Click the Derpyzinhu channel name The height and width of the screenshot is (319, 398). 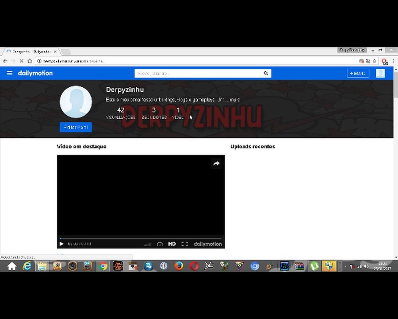[x=125, y=89]
